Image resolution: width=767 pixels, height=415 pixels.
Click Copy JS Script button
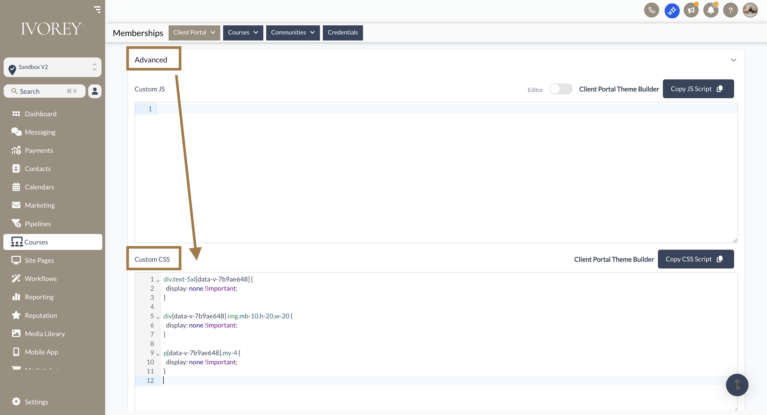coord(698,89)
